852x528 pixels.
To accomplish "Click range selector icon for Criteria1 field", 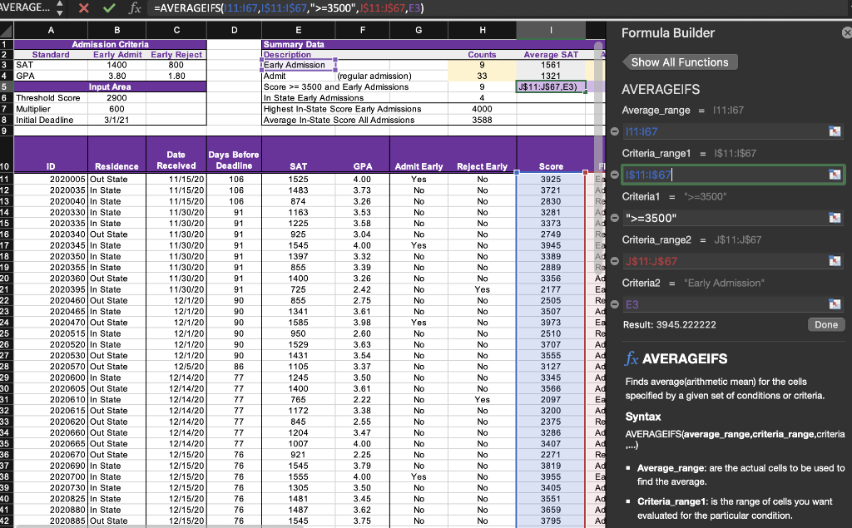I will (835, 218).
